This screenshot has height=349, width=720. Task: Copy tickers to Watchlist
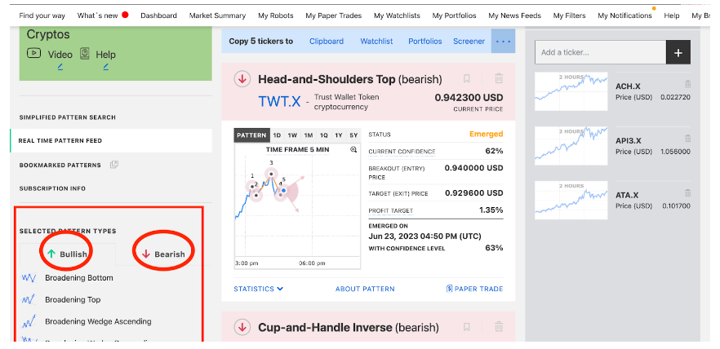click(376, 42)
